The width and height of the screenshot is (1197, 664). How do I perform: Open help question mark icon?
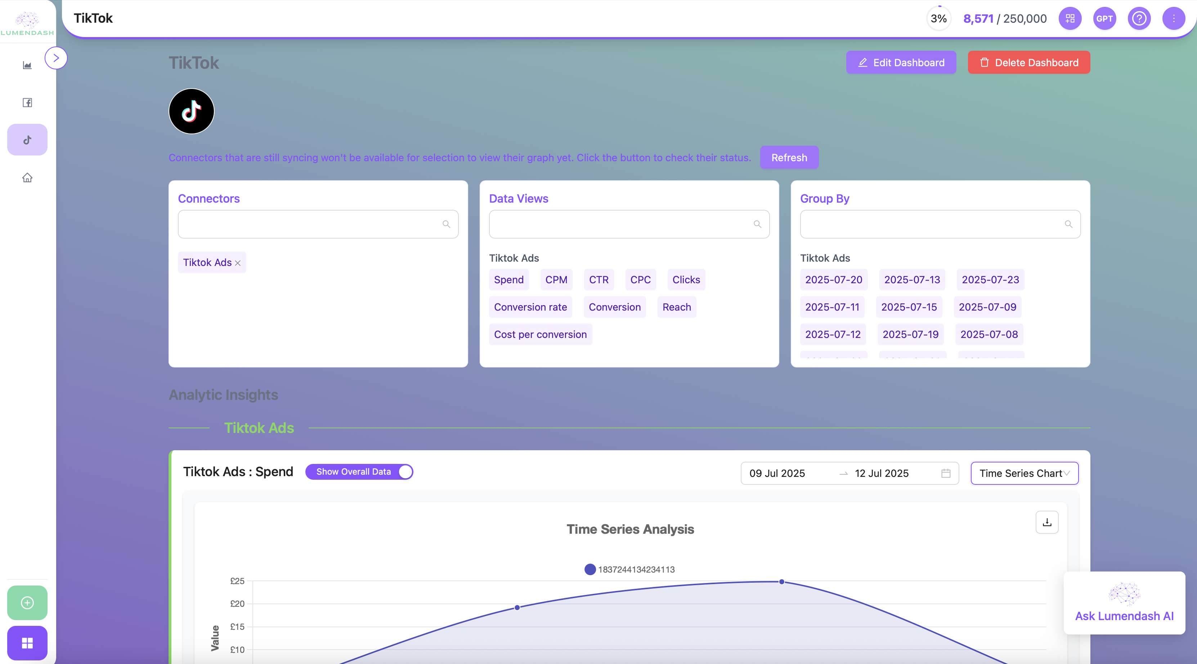(1139, 19)
